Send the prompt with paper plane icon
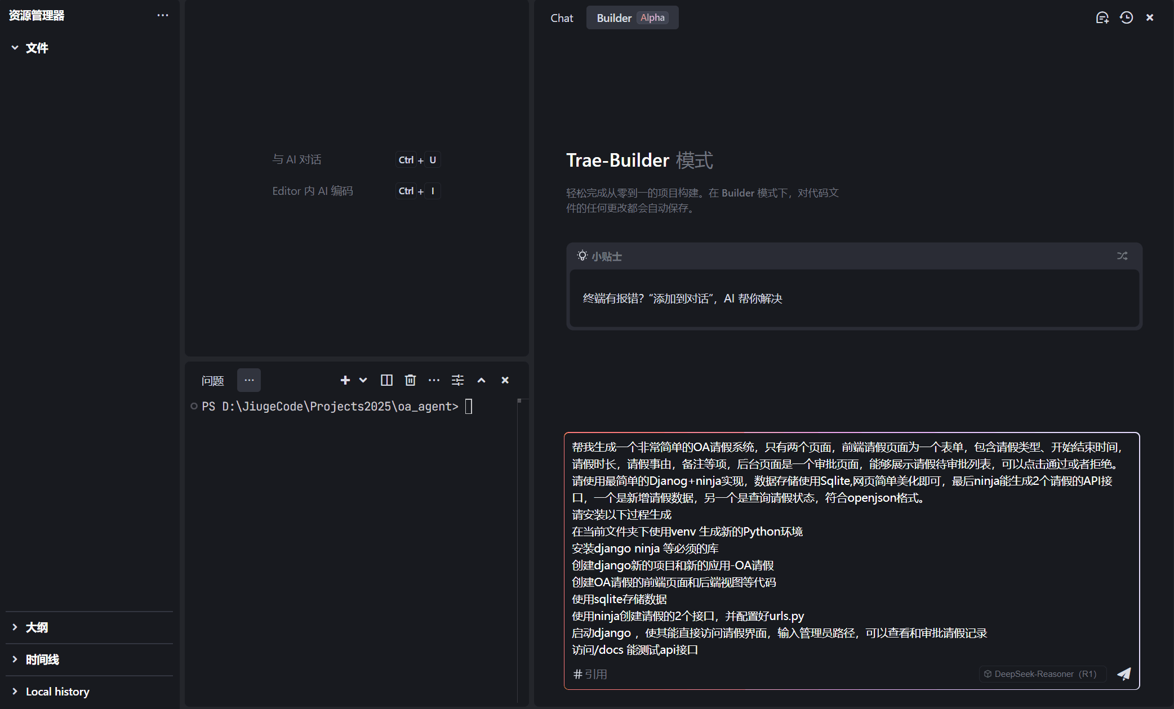Screen dimensions: 1174x709 coord(1124,674)
